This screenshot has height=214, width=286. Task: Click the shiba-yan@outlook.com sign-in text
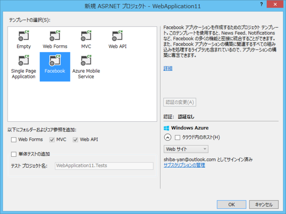tap(208, 160)
